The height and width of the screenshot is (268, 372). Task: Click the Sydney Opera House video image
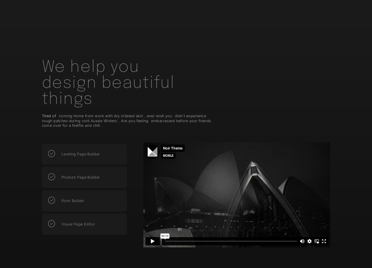click(x=237, y=196)
